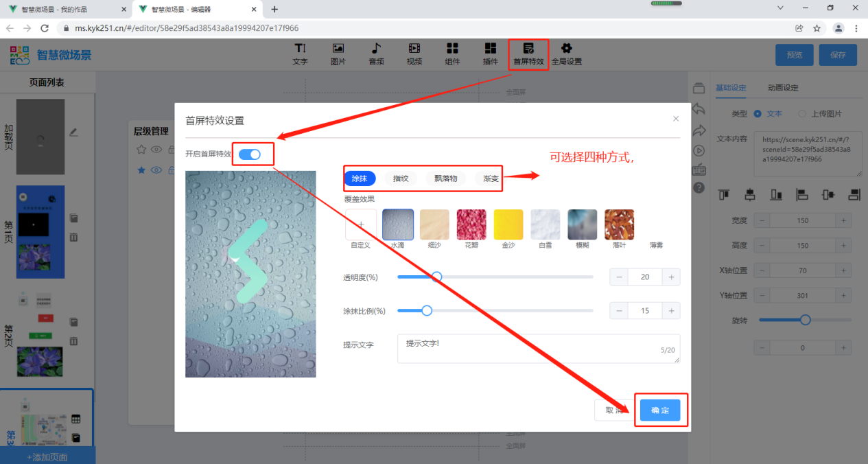Click the 确定 confirm button
868x464 pixels.
(x=660, y=410)
